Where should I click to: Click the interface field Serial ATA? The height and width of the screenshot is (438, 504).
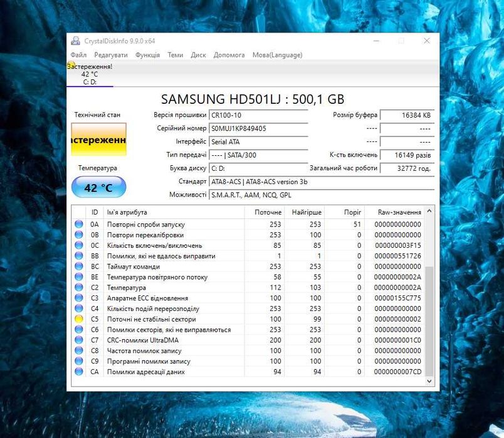click(x=258, y=142)
